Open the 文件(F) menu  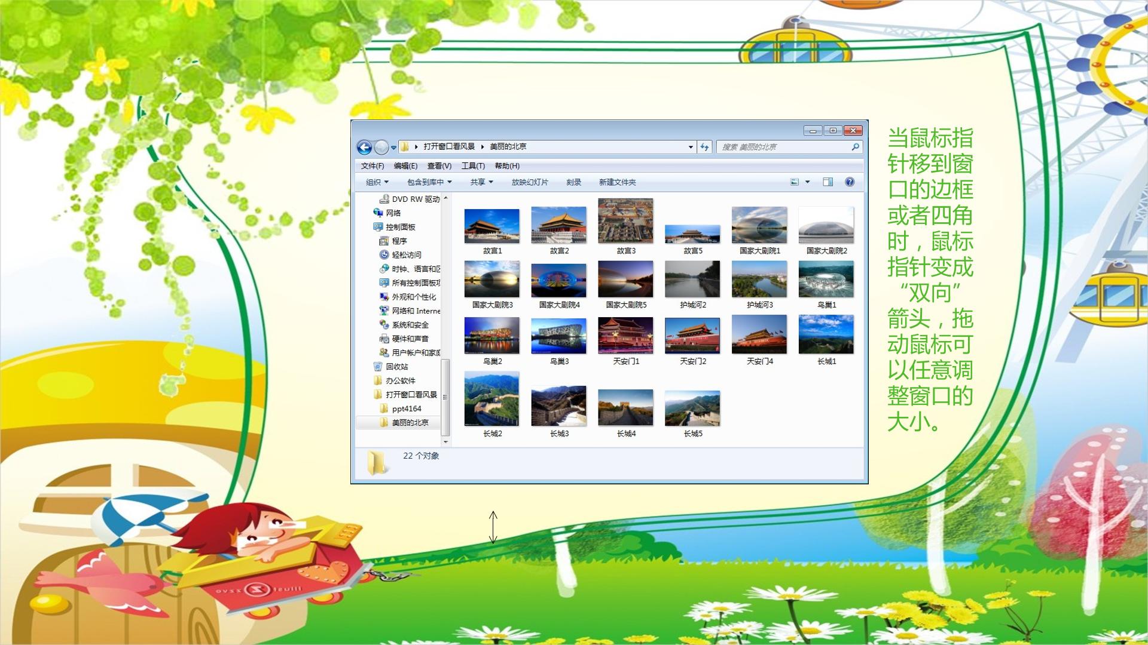coord(373,166)
